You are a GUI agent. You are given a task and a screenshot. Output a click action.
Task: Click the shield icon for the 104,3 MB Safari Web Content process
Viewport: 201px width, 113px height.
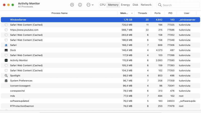tap(6, 70)
